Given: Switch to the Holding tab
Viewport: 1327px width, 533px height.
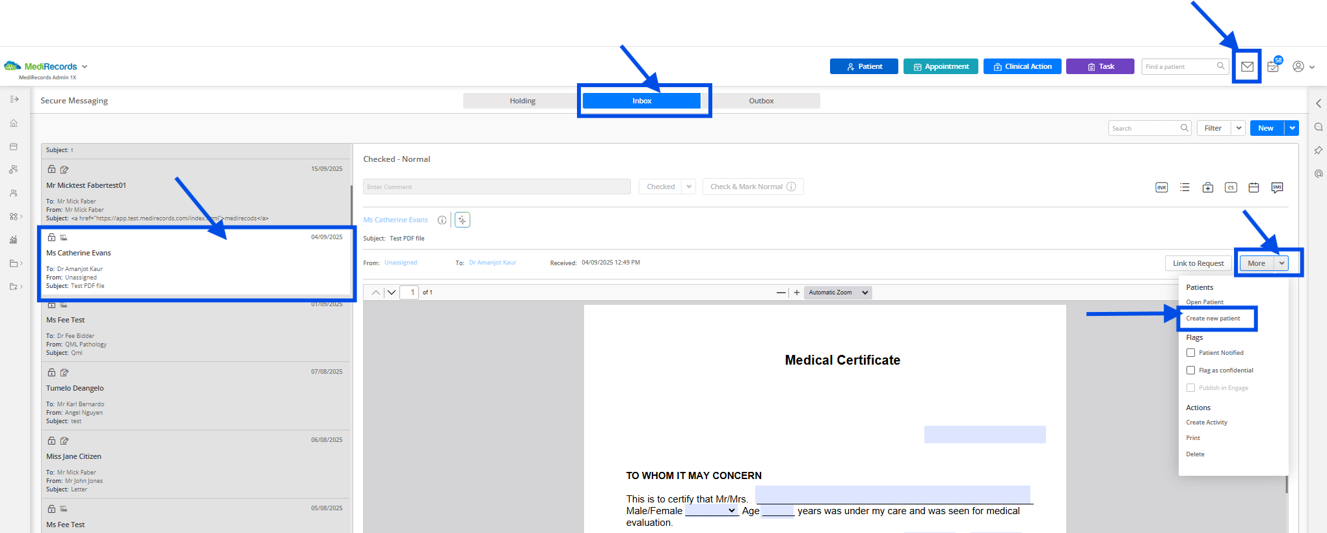Looking at the screenshot, I should [x=522, y=101].
